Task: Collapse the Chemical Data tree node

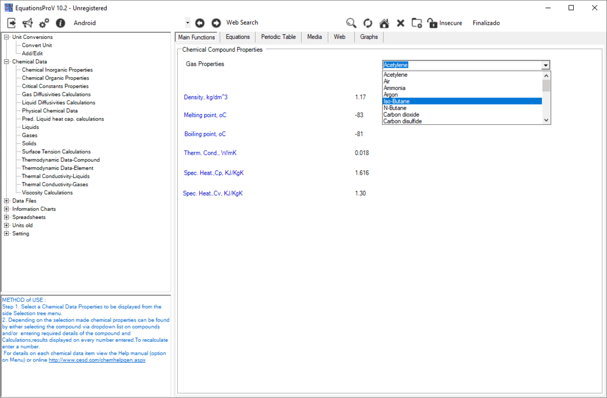Action: (6, 62)
